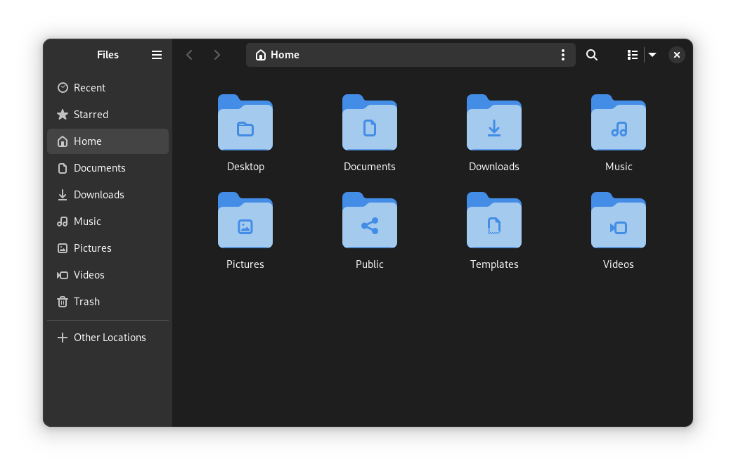
Task: Expand Other Locations in the sidebar
Action: tap(110, 337)
